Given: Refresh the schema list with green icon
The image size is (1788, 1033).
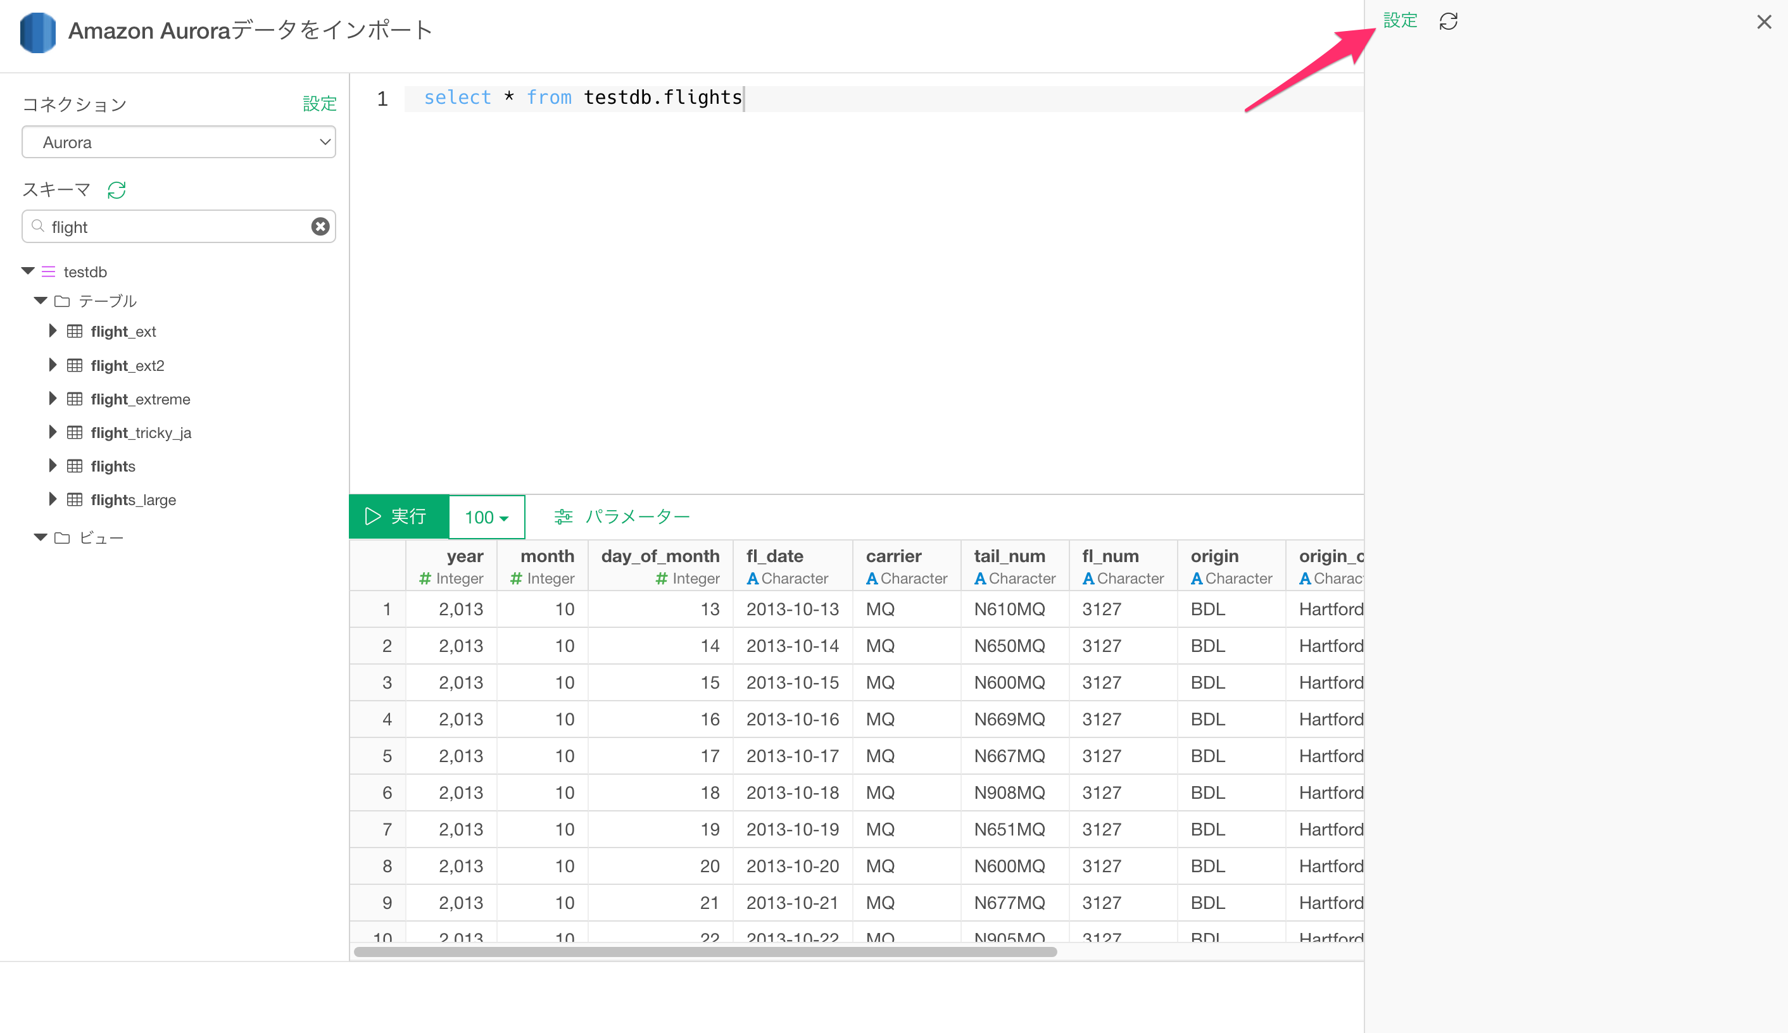Looking at the screenshot, I should (x=116, y=190).
